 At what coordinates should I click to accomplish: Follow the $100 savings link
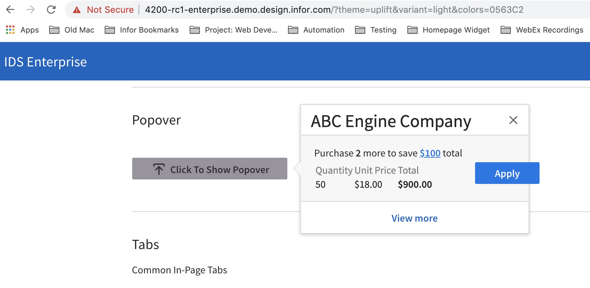(430, 153)
